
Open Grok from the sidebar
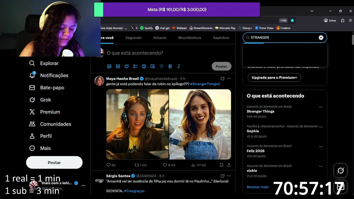(40, 100)
